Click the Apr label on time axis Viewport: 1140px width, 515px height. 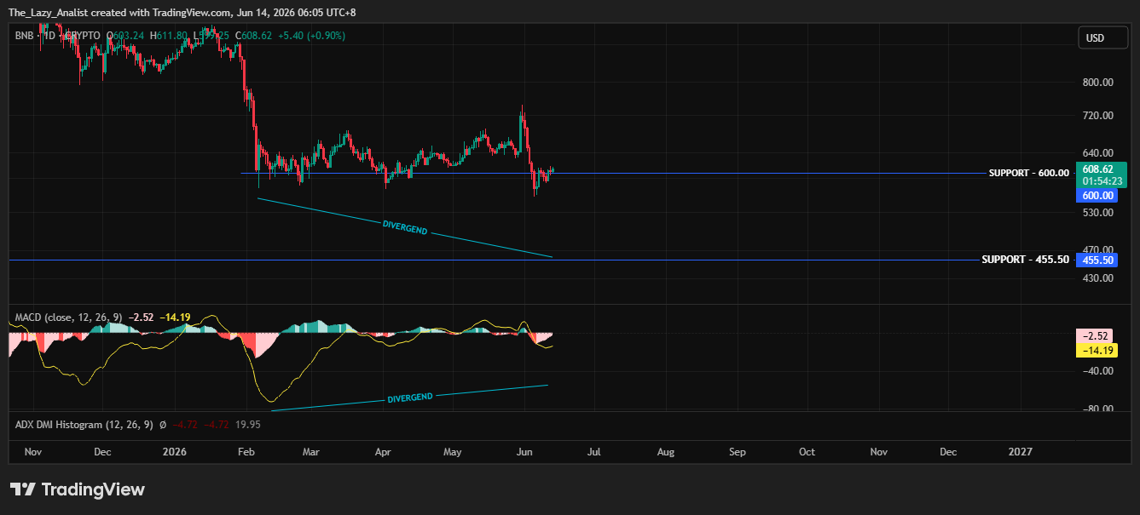coord(383,452)
